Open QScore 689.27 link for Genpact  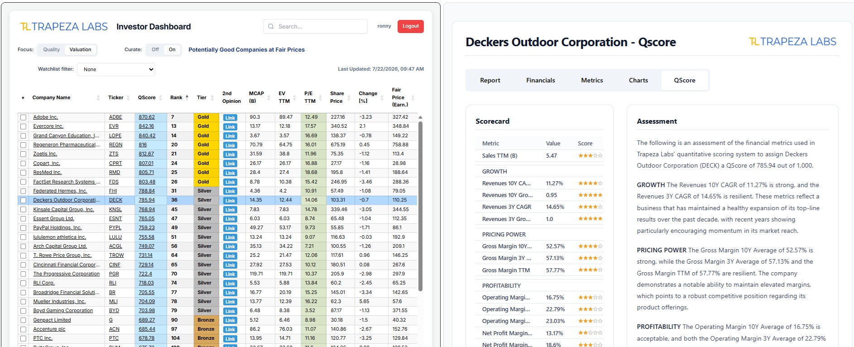pos(147,320)
